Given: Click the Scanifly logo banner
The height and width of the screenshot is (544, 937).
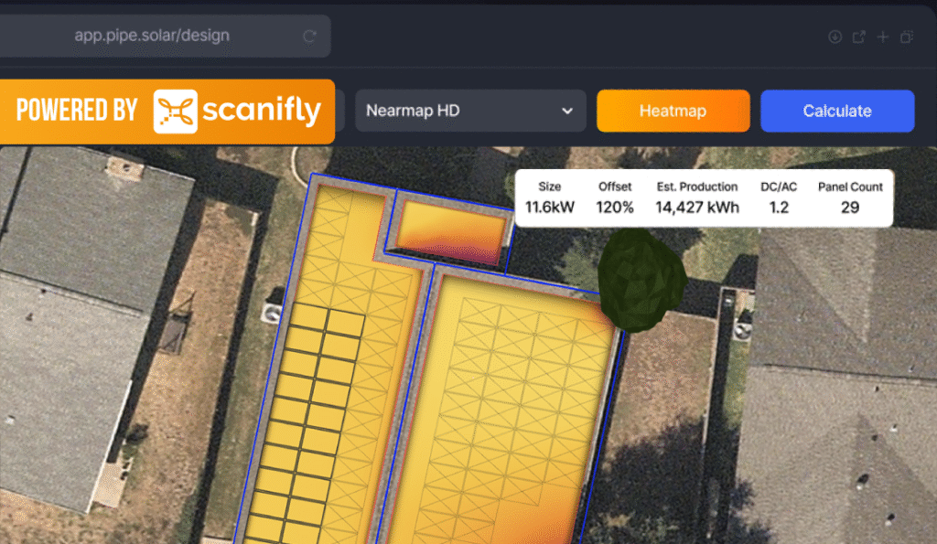Looking at the screenshot, I should [x=167, y=111].
